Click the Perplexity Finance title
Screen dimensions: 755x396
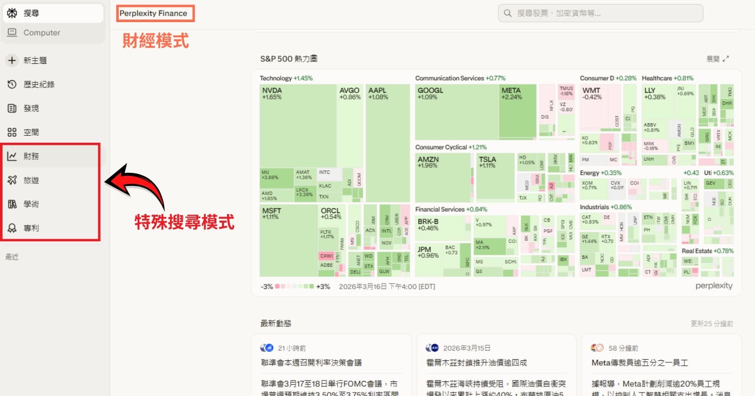(x=153, y=14)
